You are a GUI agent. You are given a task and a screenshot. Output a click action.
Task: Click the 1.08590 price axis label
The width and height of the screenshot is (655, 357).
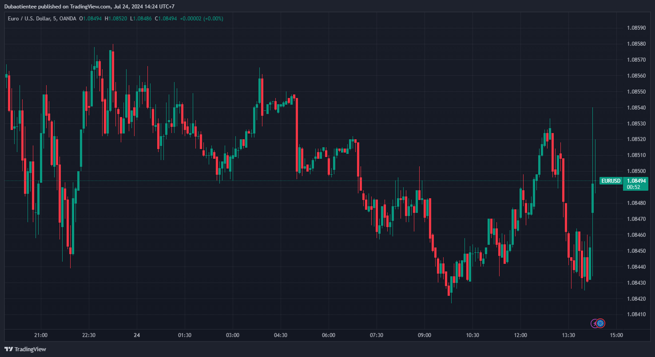point(636,28)
